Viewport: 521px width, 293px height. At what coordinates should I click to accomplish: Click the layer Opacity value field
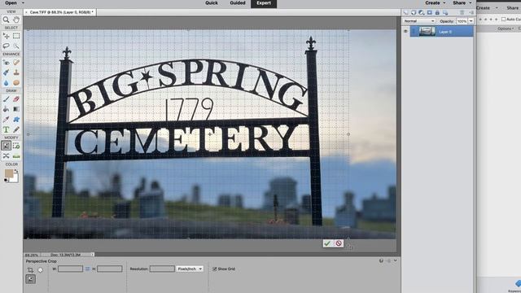pos(462,21)
